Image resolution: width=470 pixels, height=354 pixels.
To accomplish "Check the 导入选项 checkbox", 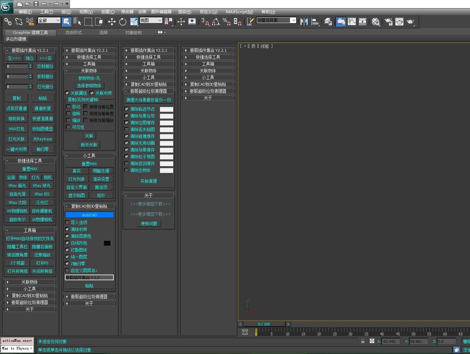I will (x=67, y=222).
